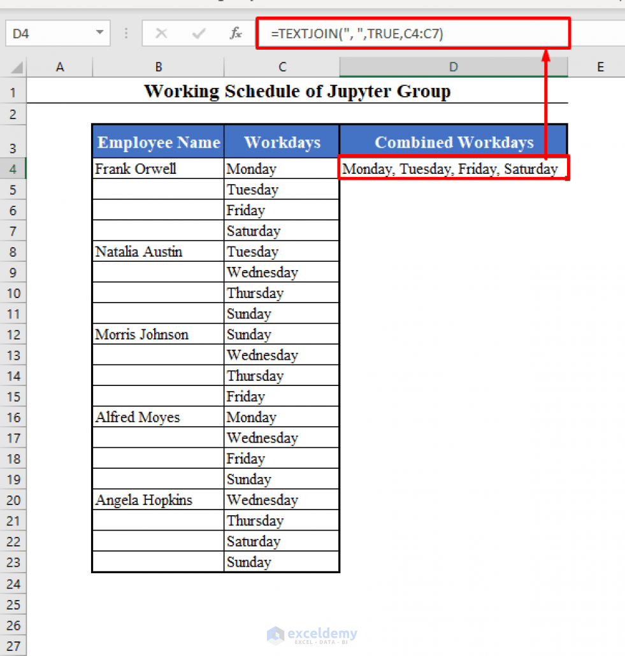Viewport: 625px width, 656px height.
Task: Click the D4 cell showing combined workdays result
Action: [x=453, y=168]
